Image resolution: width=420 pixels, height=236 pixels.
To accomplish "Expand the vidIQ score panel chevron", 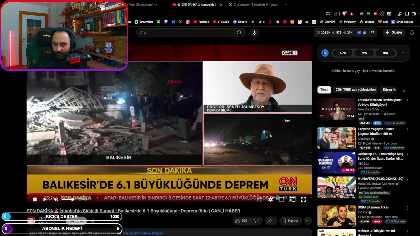I will (x=403, y=53).
